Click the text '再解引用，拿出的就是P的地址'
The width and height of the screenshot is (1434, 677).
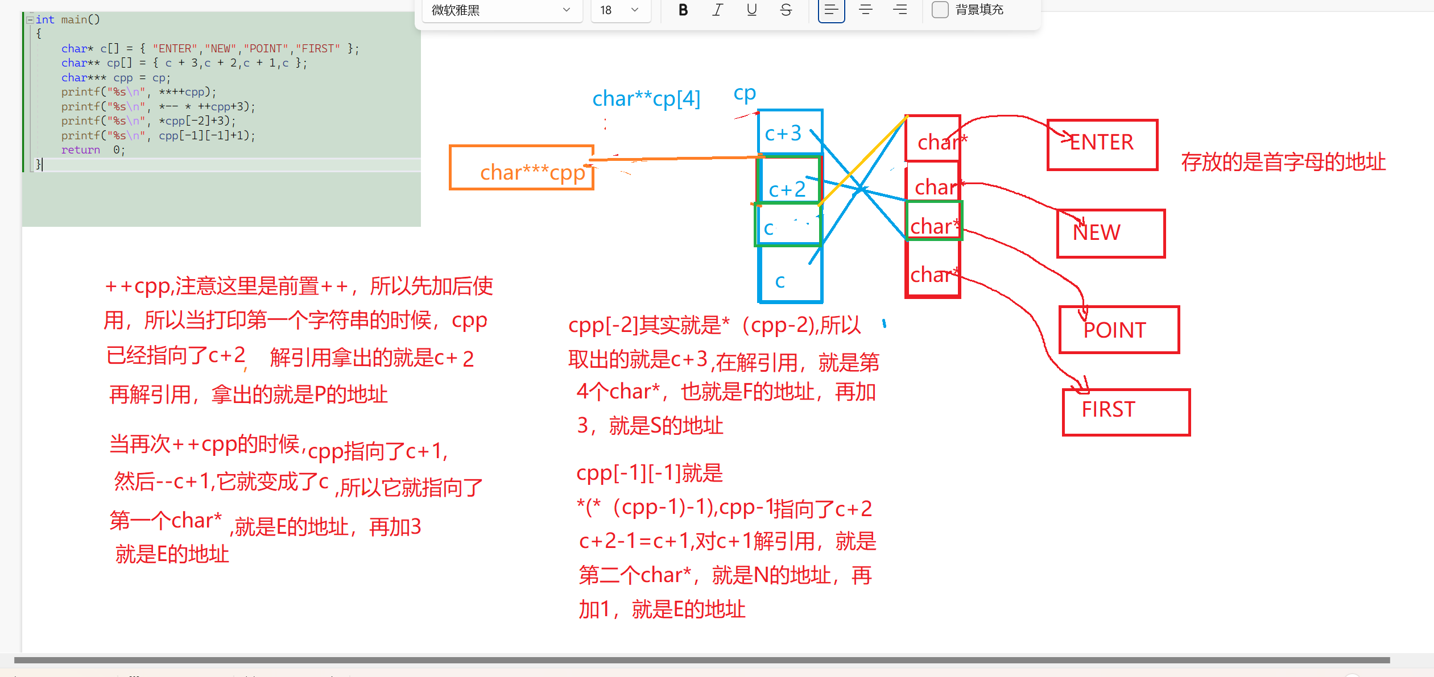click(249, 394)
